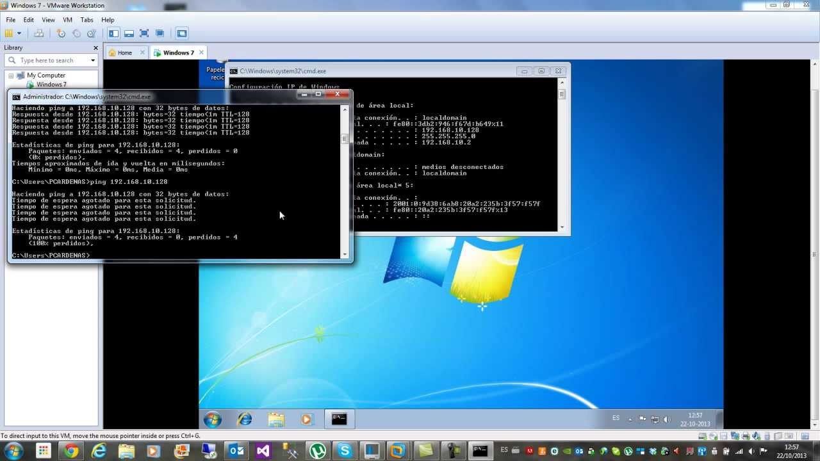Click the guest taskbar clock 22-10-2013
This screenshot has height=461, width=820.
point(695,419)
